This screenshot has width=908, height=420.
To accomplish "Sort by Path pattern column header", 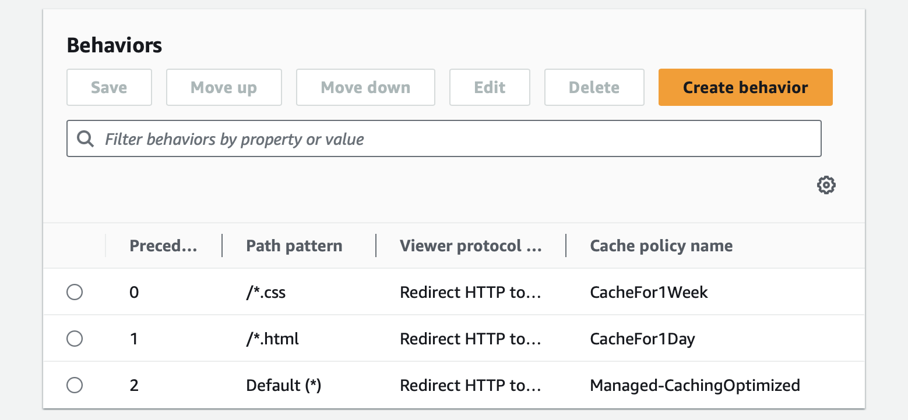I will click(x=294, y=246).
